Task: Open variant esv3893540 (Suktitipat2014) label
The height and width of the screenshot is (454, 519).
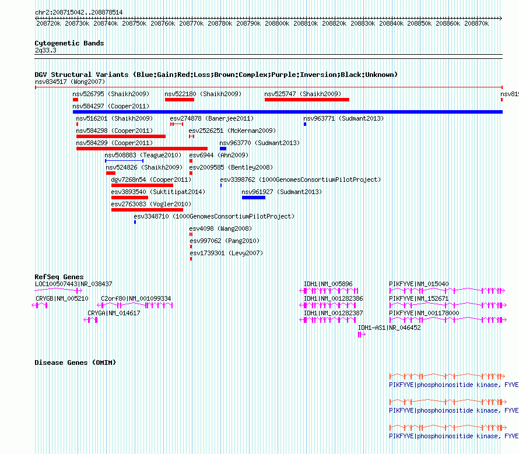Action: pos(158,192)
